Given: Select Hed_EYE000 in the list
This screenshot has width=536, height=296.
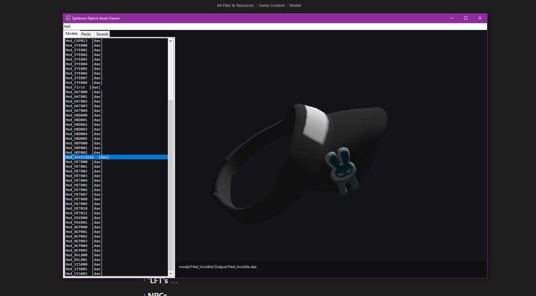Looking at the screenshot, I should 116,46.
